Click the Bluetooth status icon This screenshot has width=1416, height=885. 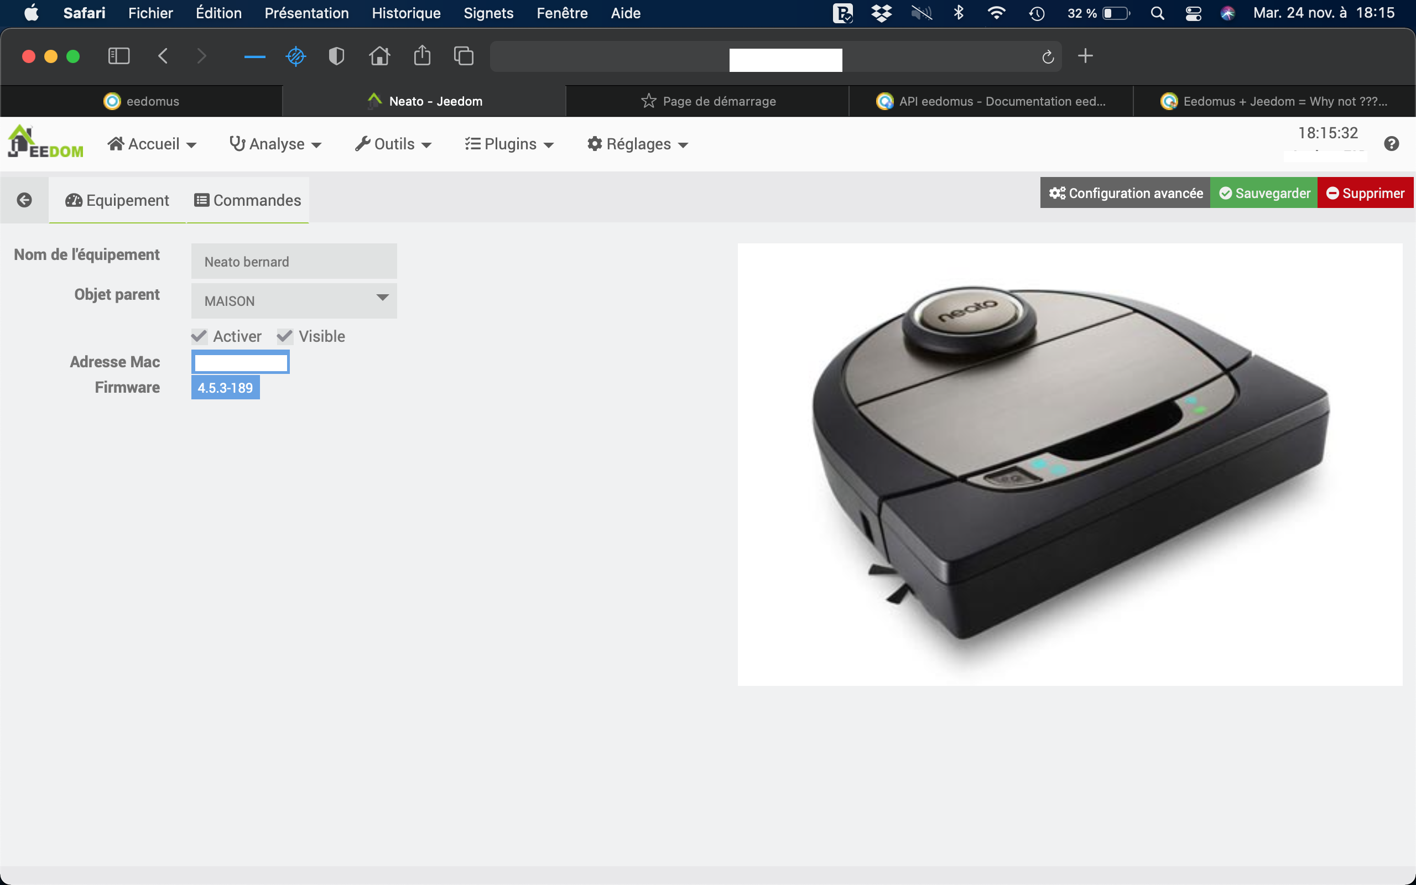(959, 13)
